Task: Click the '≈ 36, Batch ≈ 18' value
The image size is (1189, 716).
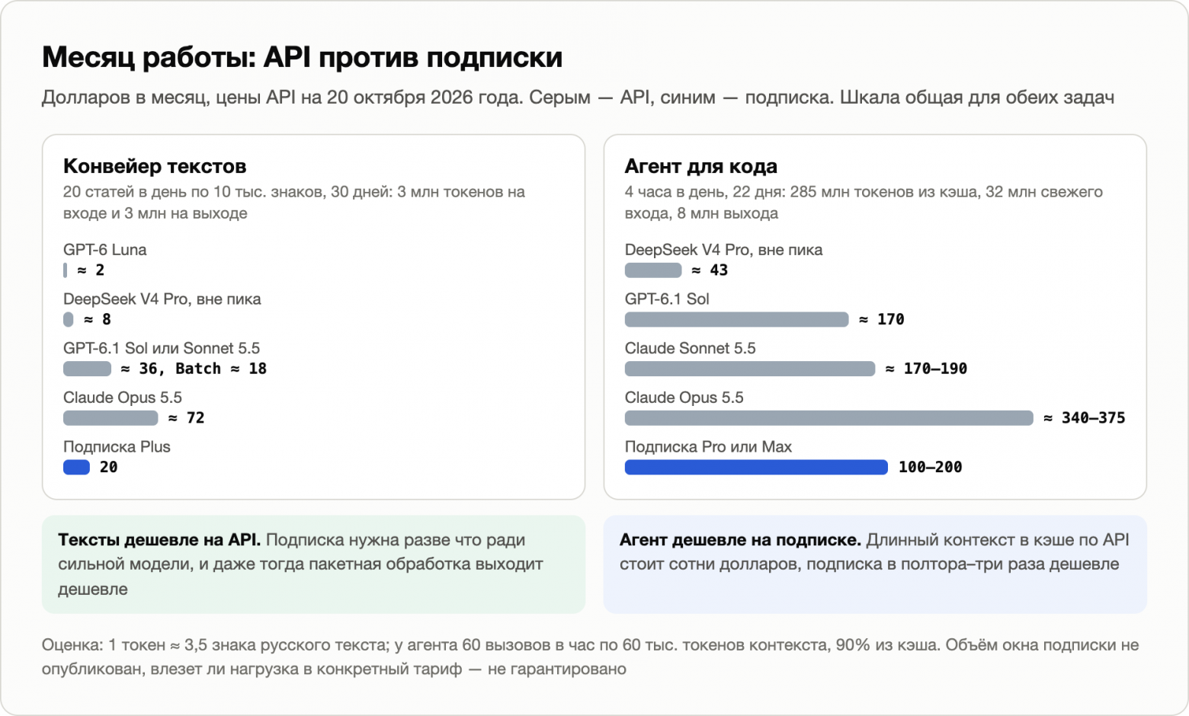Action: 194,369
